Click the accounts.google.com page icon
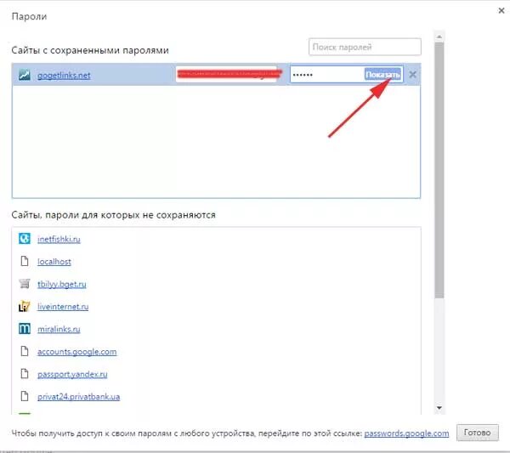Viewport: 510px width, 453px height. tap(25, 351)
